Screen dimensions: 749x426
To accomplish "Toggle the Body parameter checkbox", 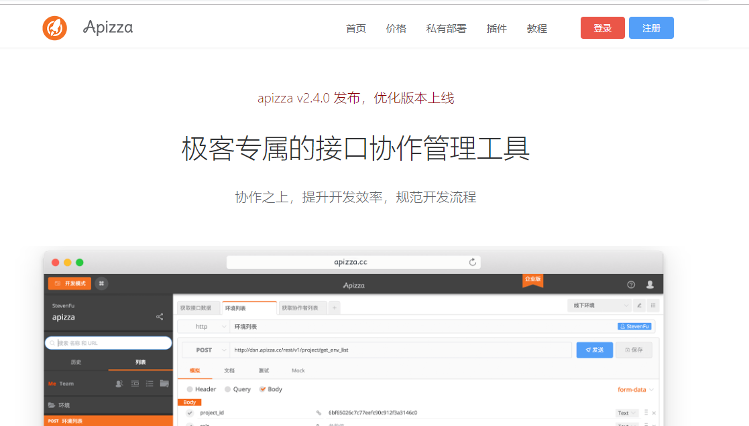I will click(x=262, y=389).
